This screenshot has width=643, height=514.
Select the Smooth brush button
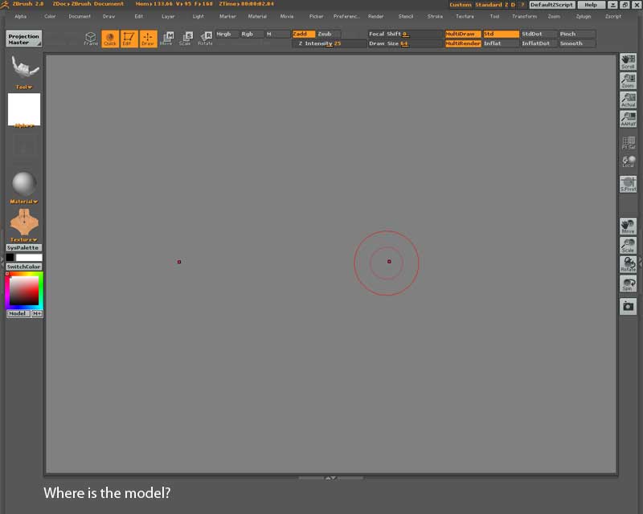[x=577, y=43]
